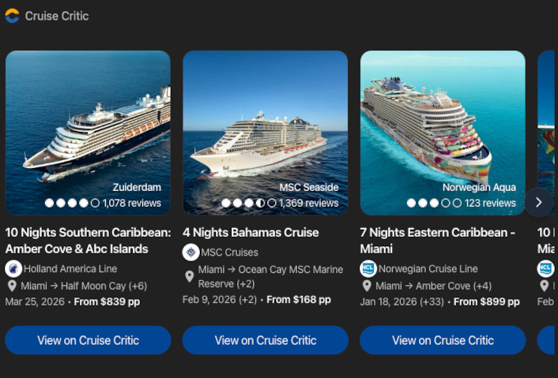
Task: Open 7 Nights Eastern Caribbean title link
Action: [437, 241]
